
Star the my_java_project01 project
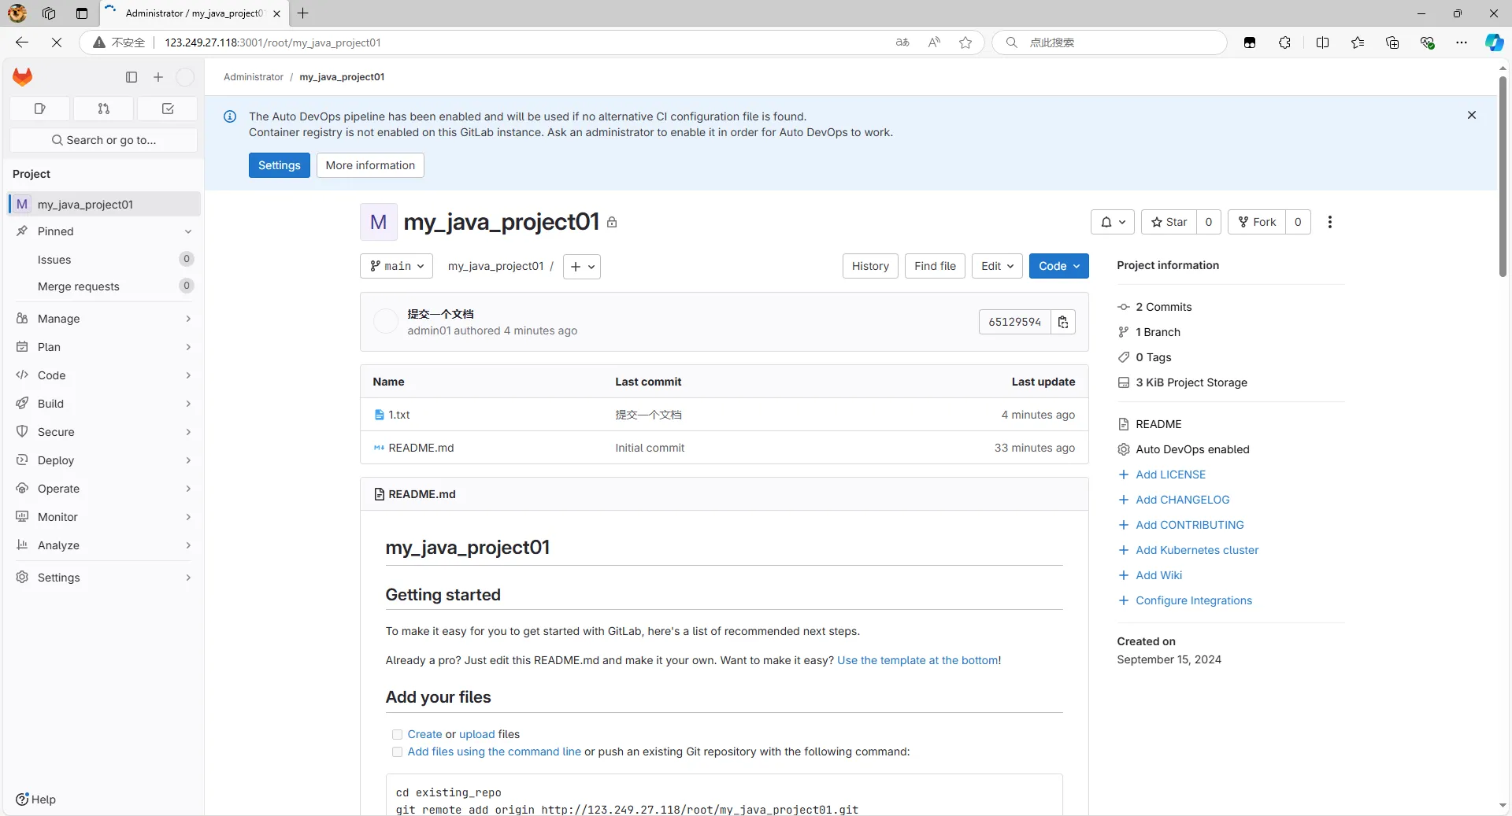click(x=1169, y=222)
